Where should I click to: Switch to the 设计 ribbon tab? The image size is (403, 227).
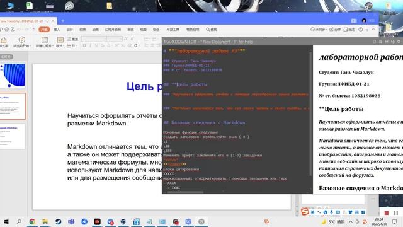pos(70,30)
